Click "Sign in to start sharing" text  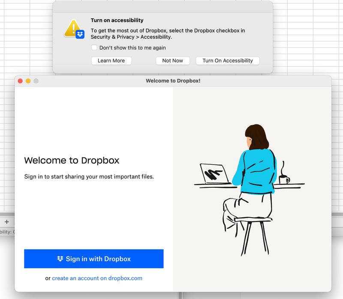pyautogui.click(x=89, y=177)
